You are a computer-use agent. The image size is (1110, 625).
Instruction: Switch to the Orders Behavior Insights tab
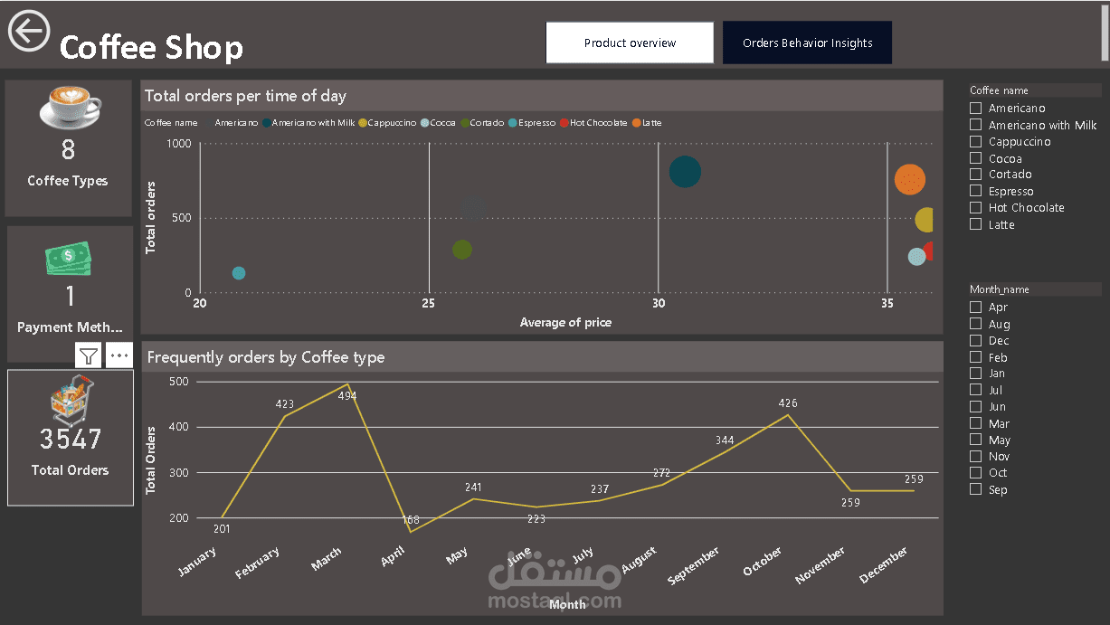(x=807, y=42)
